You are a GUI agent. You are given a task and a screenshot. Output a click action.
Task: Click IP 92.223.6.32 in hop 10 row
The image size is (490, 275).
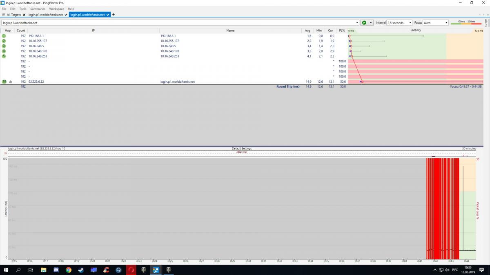36,81
